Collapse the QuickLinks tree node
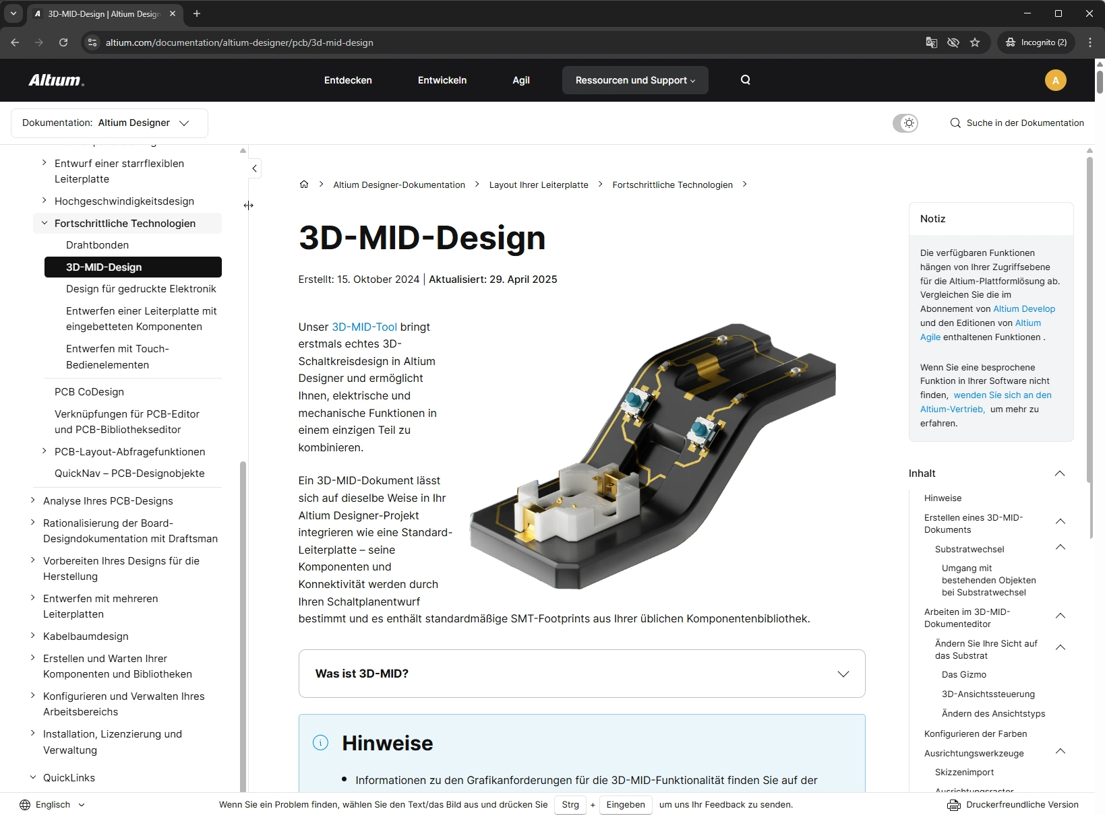Image resolution: width=1105 pixels, height=815 pixels. click(33, 777)
